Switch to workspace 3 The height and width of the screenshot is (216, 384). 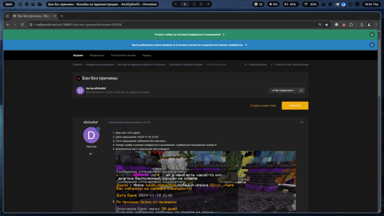coord(194,4)
